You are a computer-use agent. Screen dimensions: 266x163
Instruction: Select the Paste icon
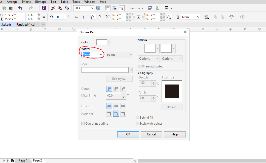coord(11,8)
